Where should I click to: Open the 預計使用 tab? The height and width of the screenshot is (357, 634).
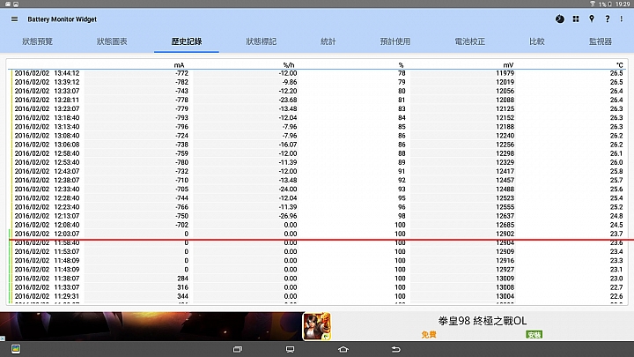[395, 41]
